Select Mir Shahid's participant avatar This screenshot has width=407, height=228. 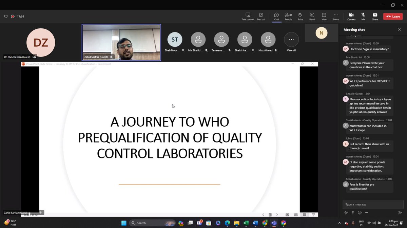(x=198, y=40)
